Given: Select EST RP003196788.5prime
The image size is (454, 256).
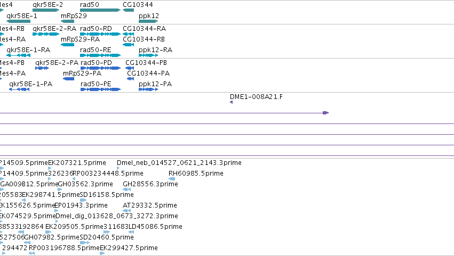Looking at the screenshot, I should coord(31,253).
